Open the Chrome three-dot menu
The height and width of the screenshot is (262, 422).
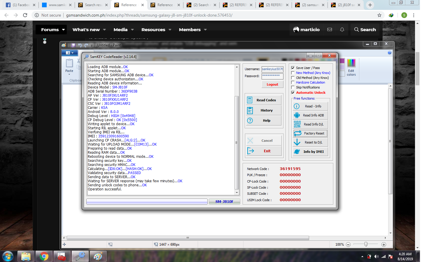(414, 15)
